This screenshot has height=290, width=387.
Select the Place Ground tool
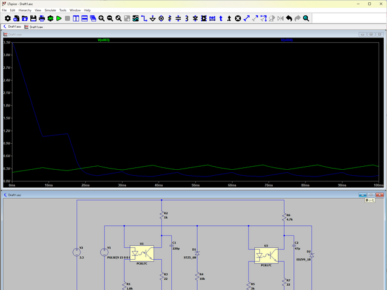pyautogui.click(x=153, y=19)
